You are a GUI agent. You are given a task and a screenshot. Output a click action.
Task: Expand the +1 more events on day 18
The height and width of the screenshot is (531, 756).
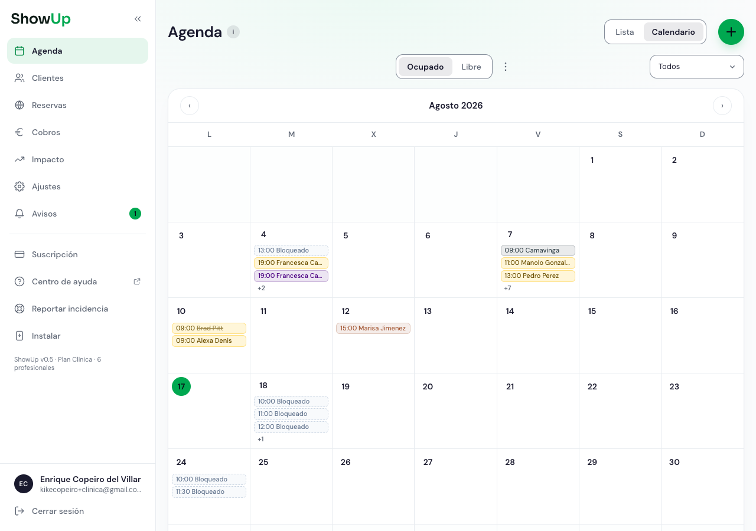pyautogui.click(x=260, y=439)
